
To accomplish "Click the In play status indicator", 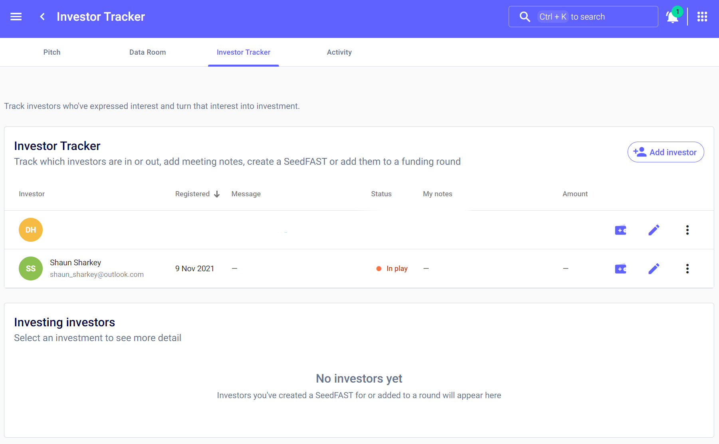I will 392,268.
